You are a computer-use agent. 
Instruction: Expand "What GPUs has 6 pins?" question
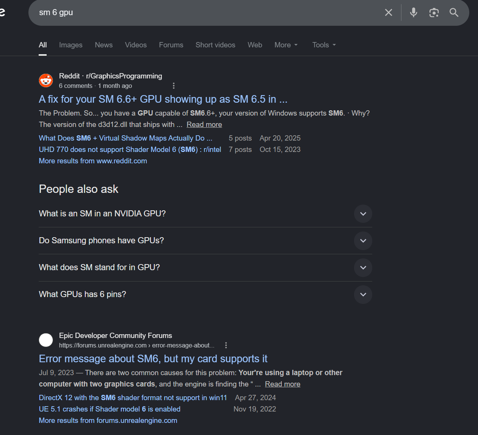(x=205, y=294)
